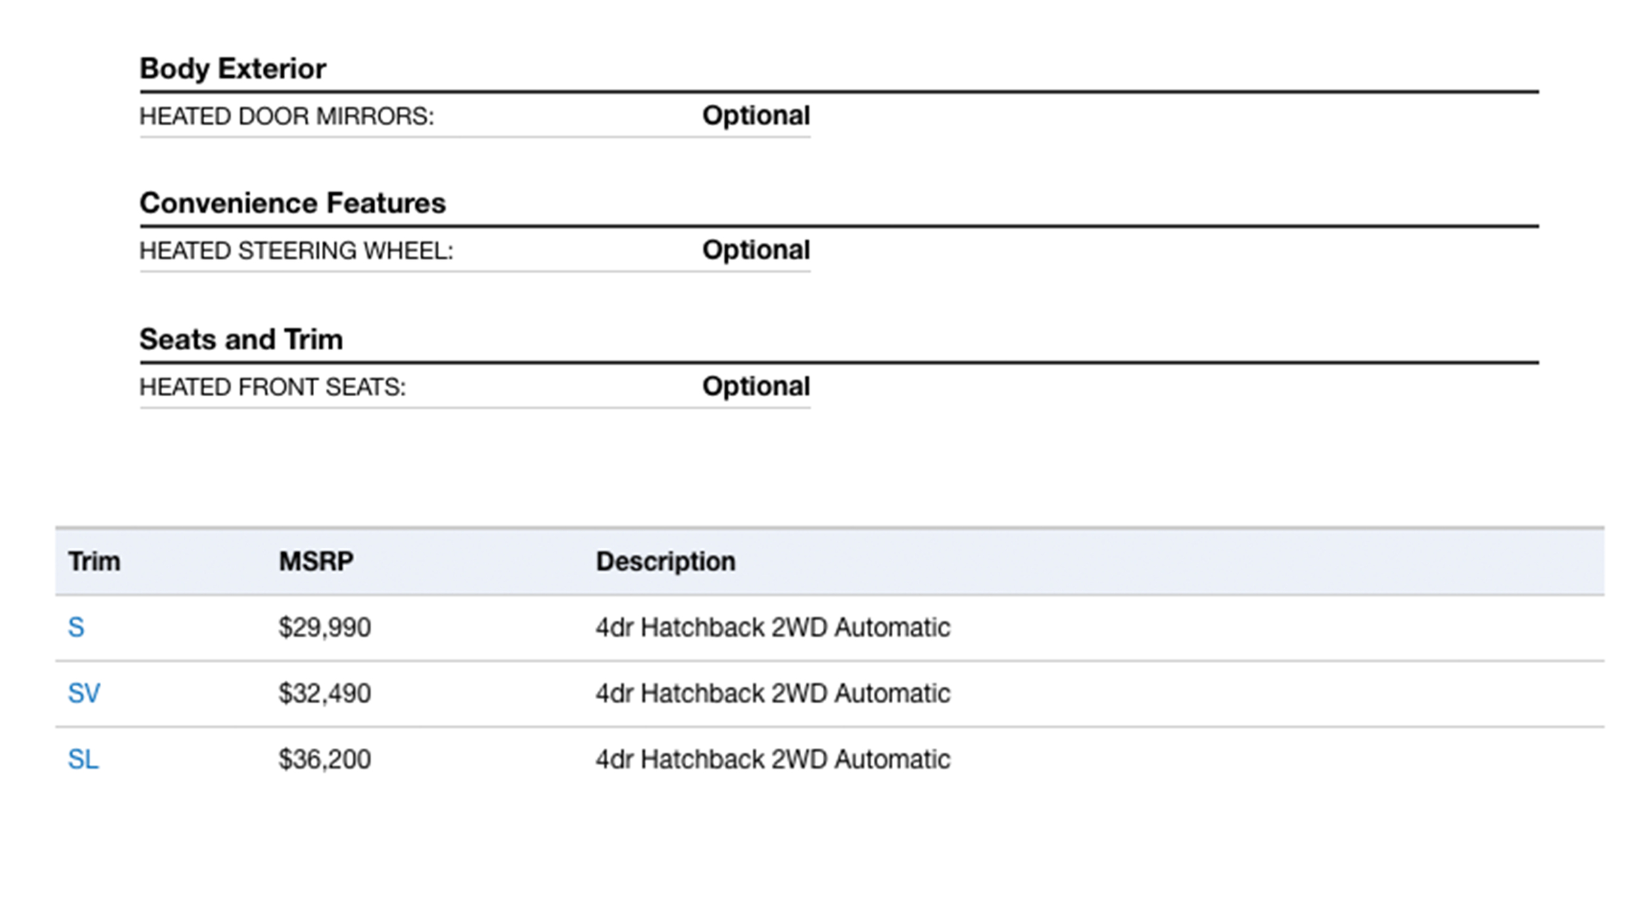The height and width of the screenshot is (924, 1643).
Task: Open the S trim link
Action: pos(76,628)
